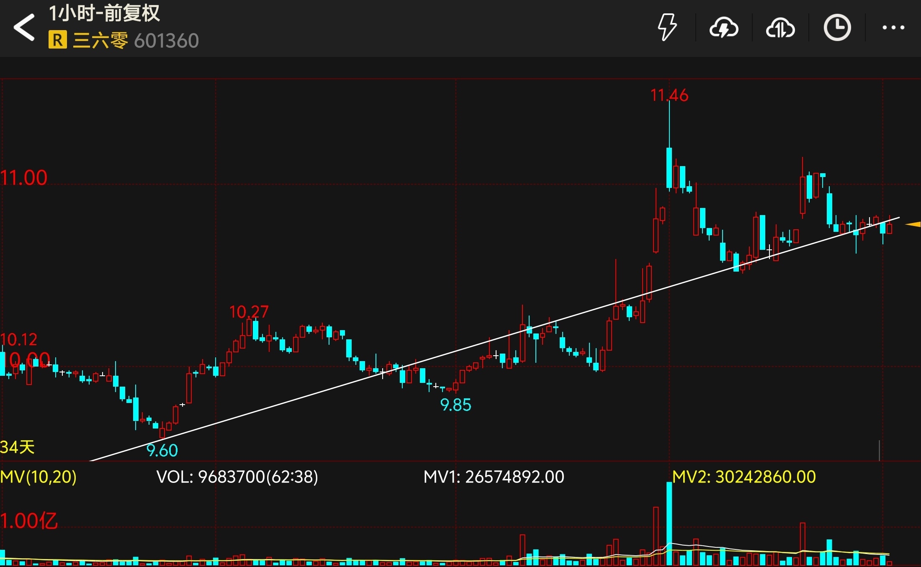Tap the 10.12 price label
Image resolution: width=921 pixels, height=567 pixels.
coord(19,339)
